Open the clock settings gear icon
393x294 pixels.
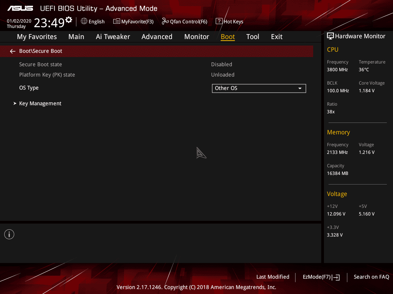click(69, 20)
